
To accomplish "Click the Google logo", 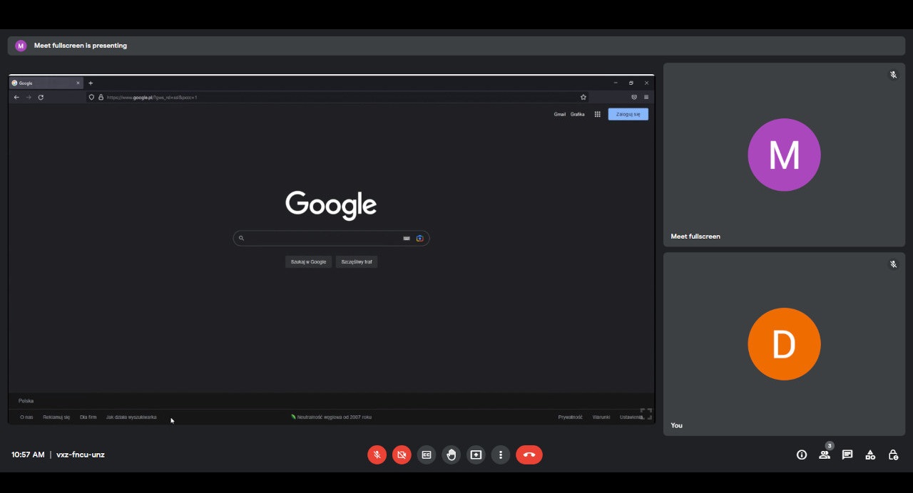I will pyautogui.click(x=331, y=206).
